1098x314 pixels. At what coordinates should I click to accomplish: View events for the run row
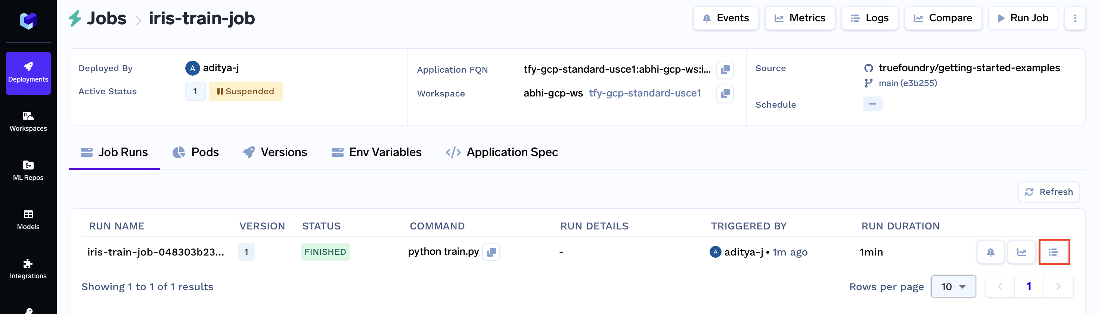990,252
